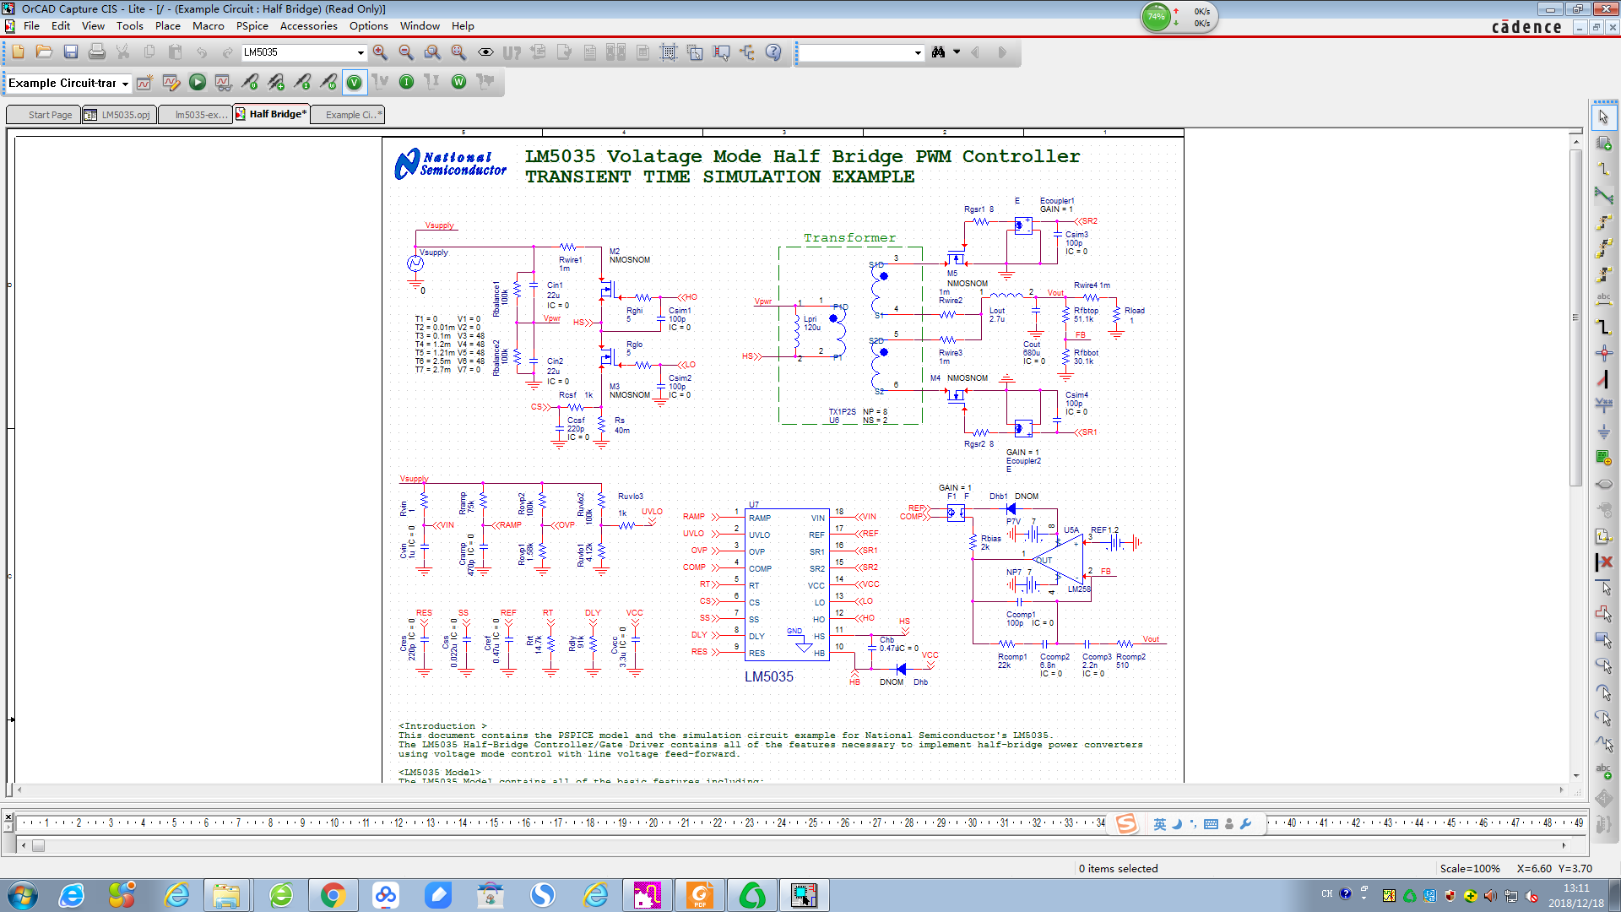Open the Macro menu
The height and width of the screenshot is (912, 1621).
pyautogui.click(x=208, y=26)
